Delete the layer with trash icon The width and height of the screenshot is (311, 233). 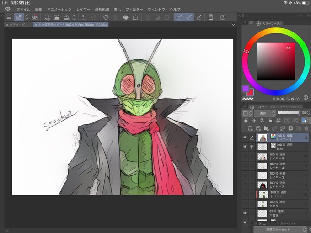(306, 128)
